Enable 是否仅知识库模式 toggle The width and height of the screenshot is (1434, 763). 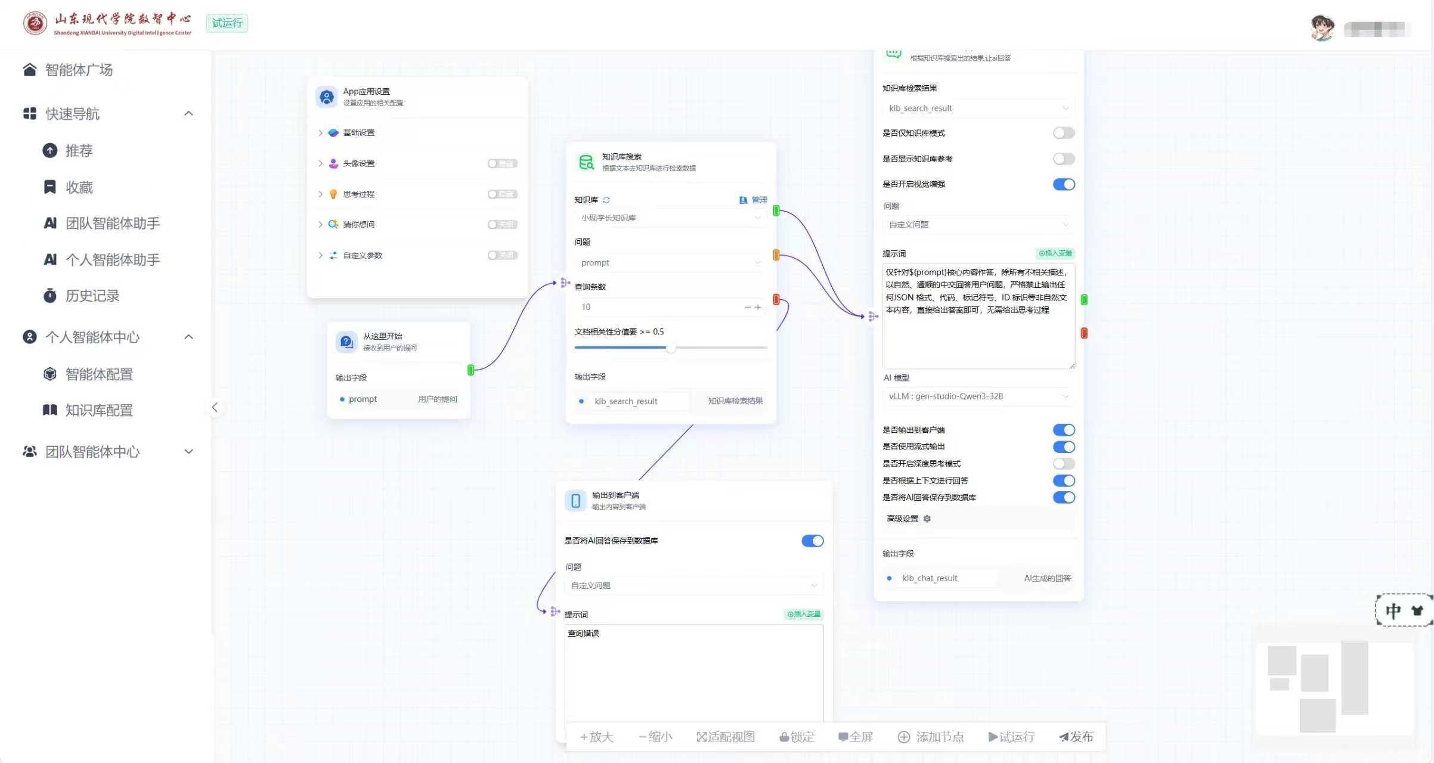point(1063,133)
